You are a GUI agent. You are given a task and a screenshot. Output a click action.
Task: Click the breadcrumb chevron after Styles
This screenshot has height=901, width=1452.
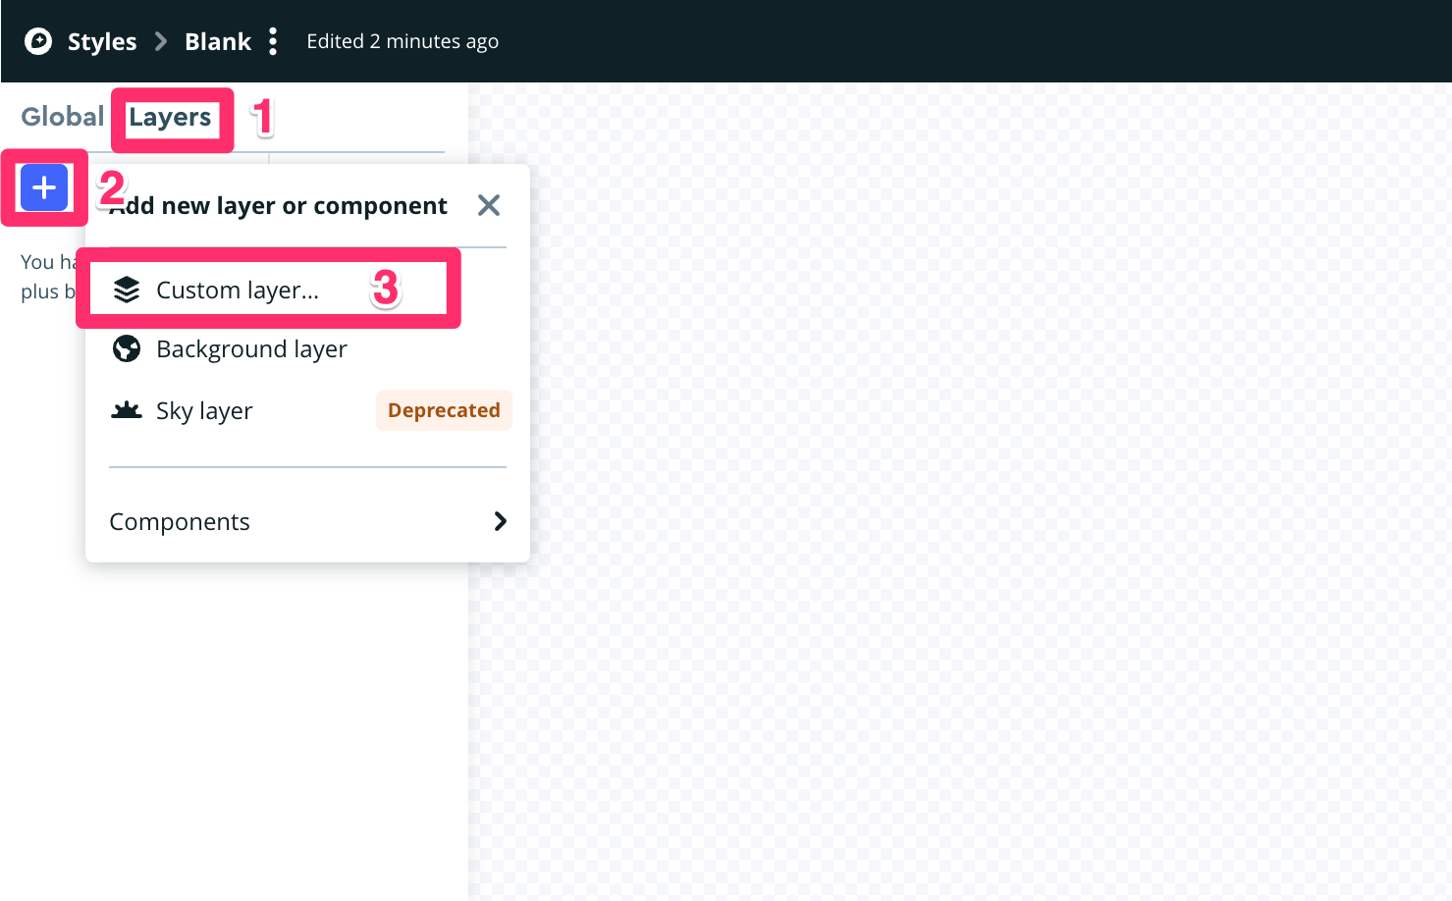click(161, 41)
